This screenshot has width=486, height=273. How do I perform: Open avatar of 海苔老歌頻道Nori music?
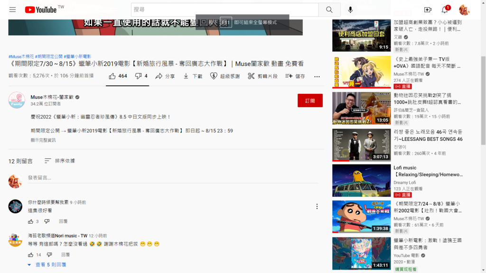[15, 240]
